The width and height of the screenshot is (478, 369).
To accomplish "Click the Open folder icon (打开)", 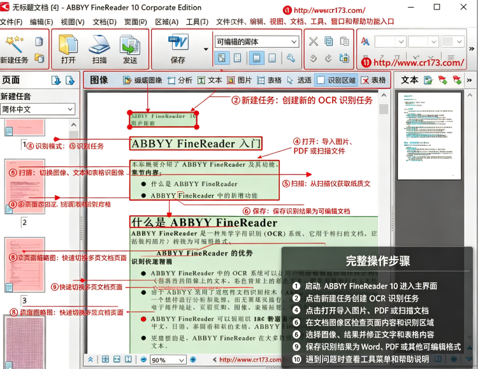I will [x=68, y=45].
